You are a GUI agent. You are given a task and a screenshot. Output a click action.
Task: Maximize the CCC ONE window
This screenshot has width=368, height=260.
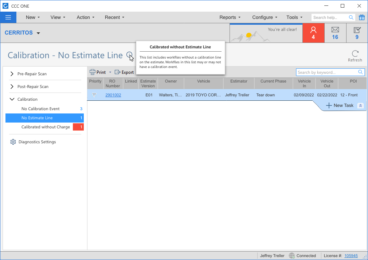[x=342, y=6]
